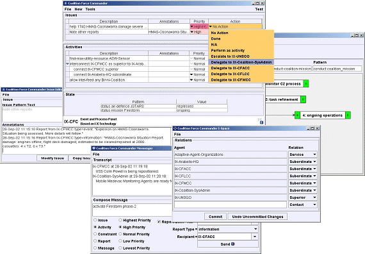Open File menu in Coalition Force Commander window
The width and height of the screenshot is (365, 254).
(x=68, y=9)
